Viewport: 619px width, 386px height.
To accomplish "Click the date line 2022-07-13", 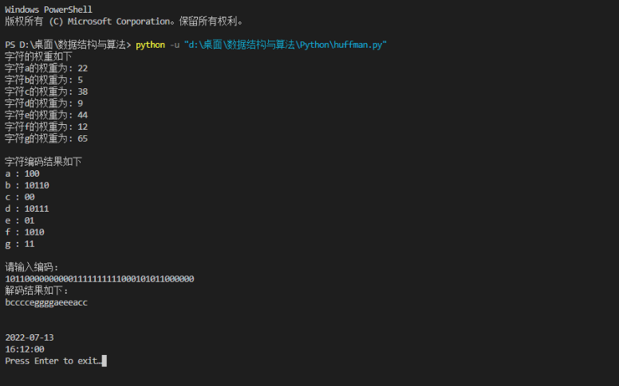I will pos(30,337).
